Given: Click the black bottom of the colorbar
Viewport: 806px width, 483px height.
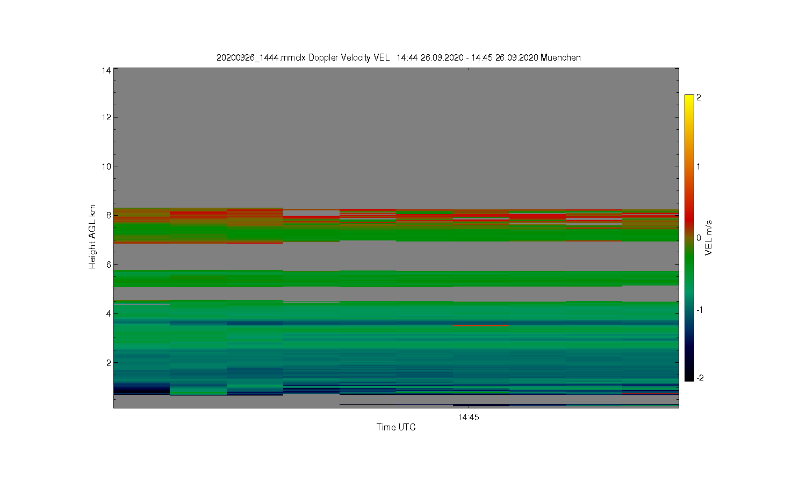Looking at the screenshot, I should click(x=689, y=375).
